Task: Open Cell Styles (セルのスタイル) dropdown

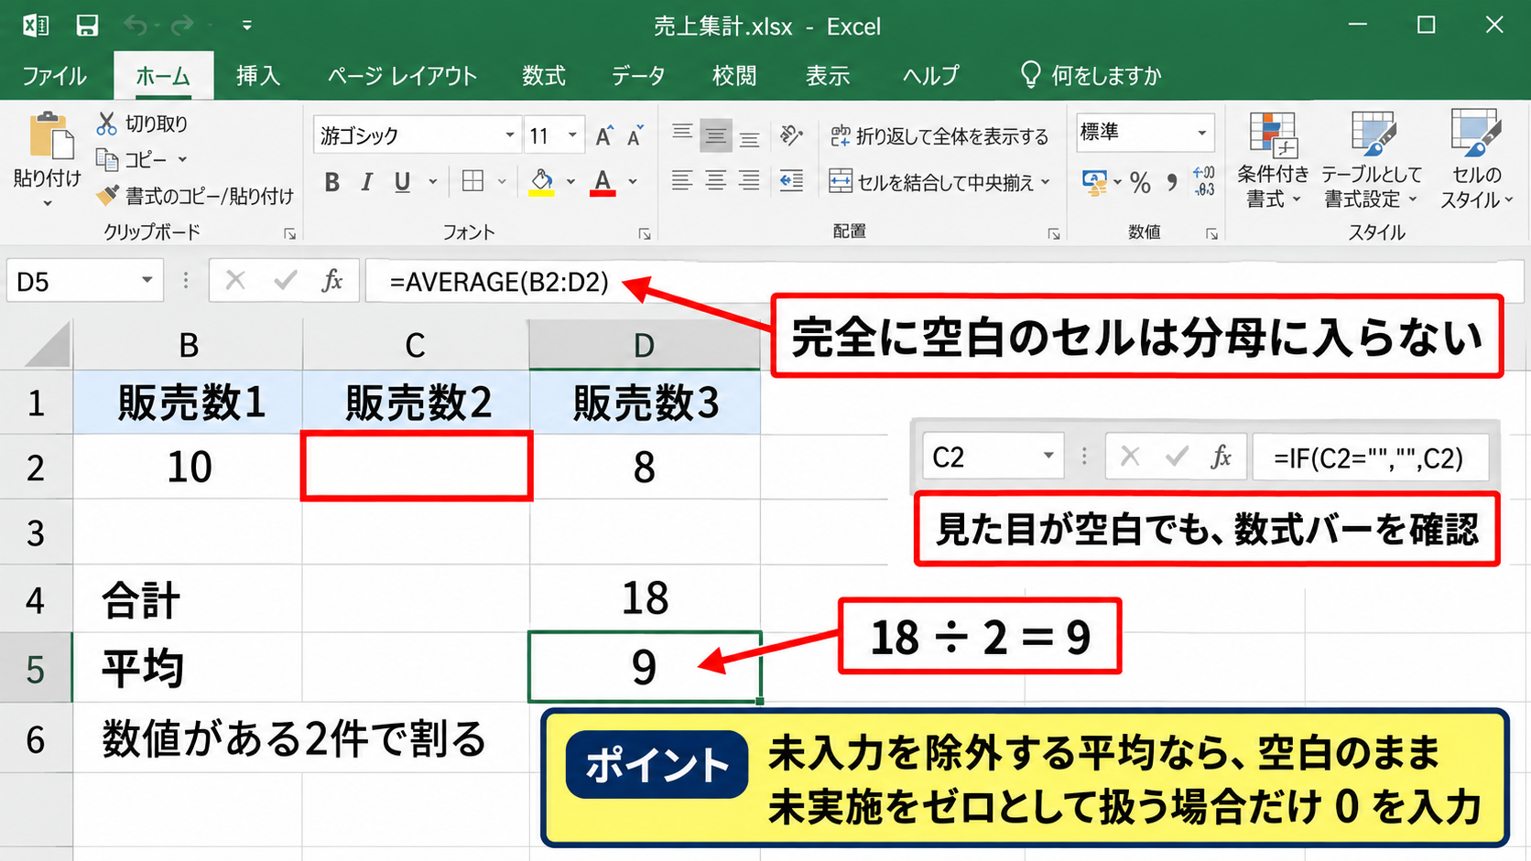Action: pyautogui.click(x=1476, y=160)
